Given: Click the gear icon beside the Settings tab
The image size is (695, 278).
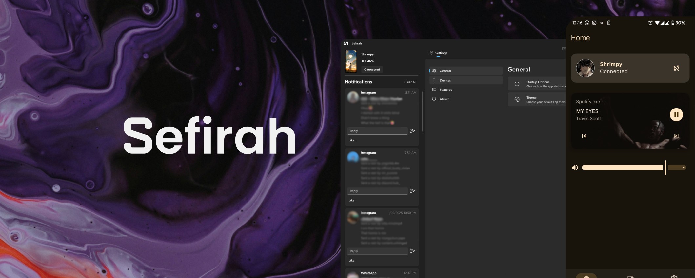Looking at the screenshot, I should click(431, 53).
